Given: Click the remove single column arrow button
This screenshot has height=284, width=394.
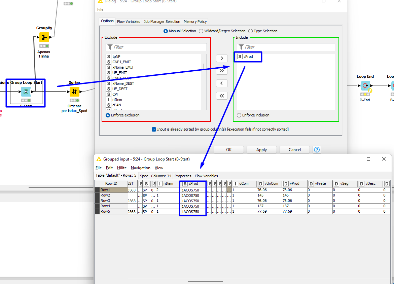Looking at the screenshot, I should click(221, 83).
